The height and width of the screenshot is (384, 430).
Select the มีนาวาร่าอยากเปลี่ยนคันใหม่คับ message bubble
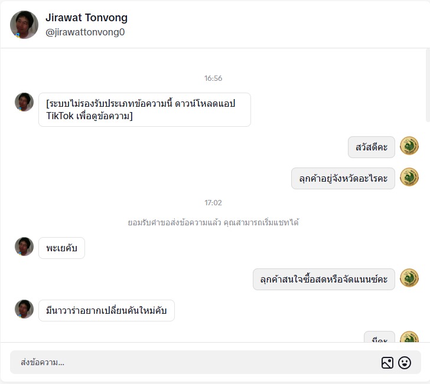[x=106, y=310]
